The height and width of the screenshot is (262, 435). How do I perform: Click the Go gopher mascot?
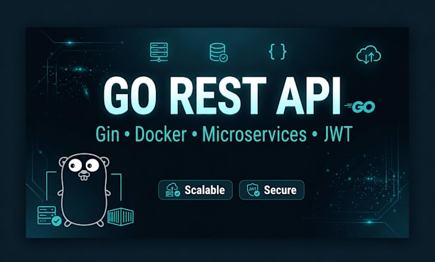pyautogui.click(x=84, y=190)
